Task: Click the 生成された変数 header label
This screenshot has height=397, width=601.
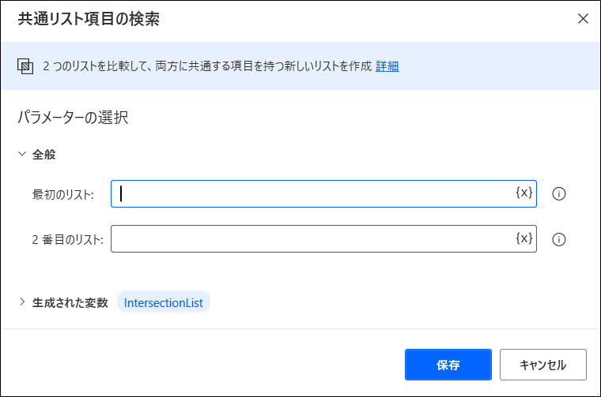Action: pos(70,303)
